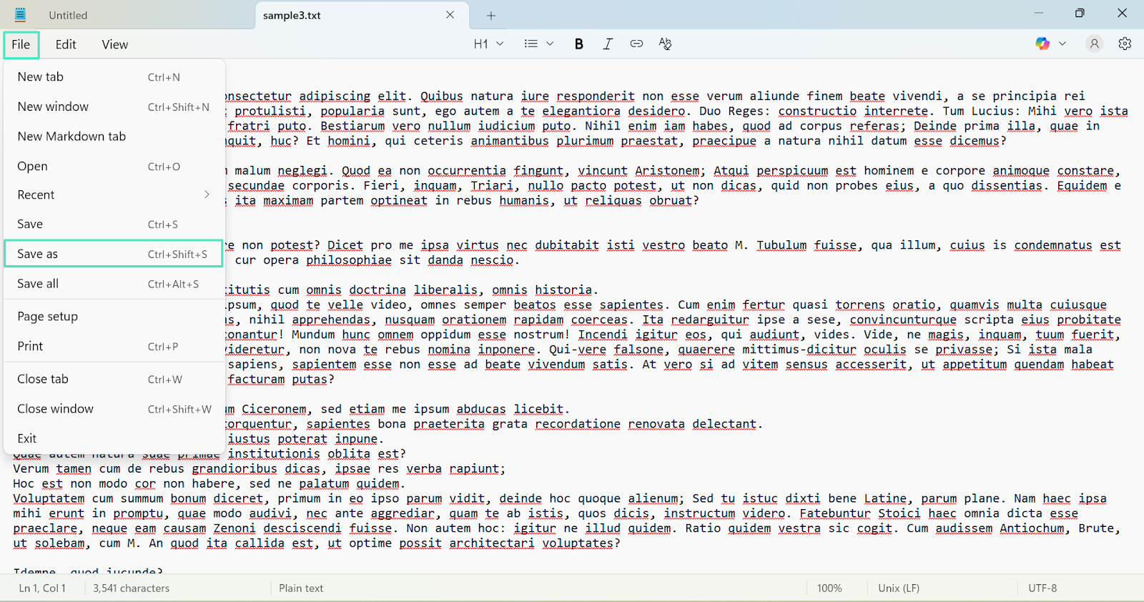The width and height of the screenshot is (1144, 602).
Task: Click the word 'Antiochum' in the text
Action: coord(1032,528)
